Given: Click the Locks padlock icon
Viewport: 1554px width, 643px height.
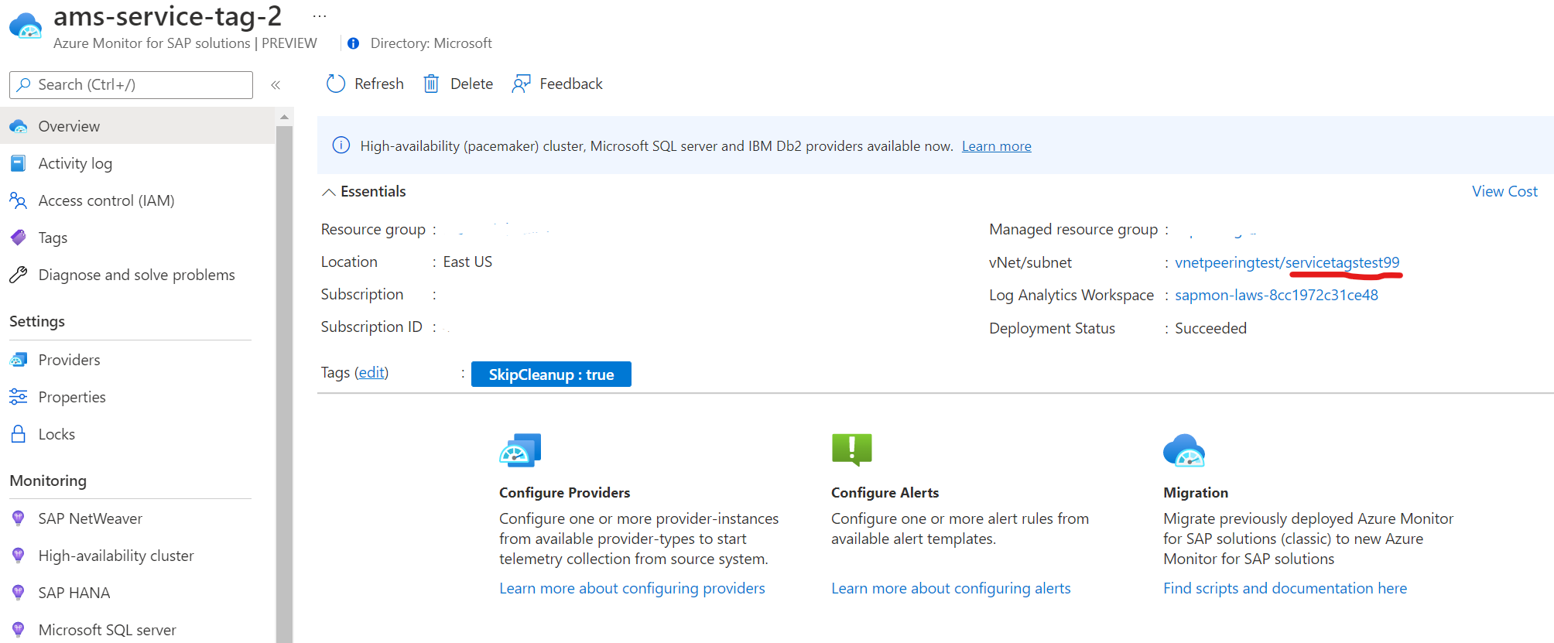Looking at the screenshot, I should (19, 434).
